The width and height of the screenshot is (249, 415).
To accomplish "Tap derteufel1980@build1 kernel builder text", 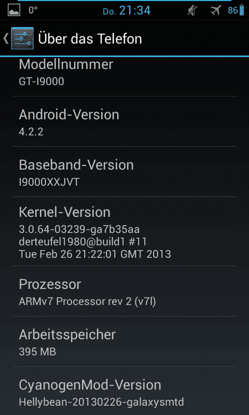I will 83,241.
